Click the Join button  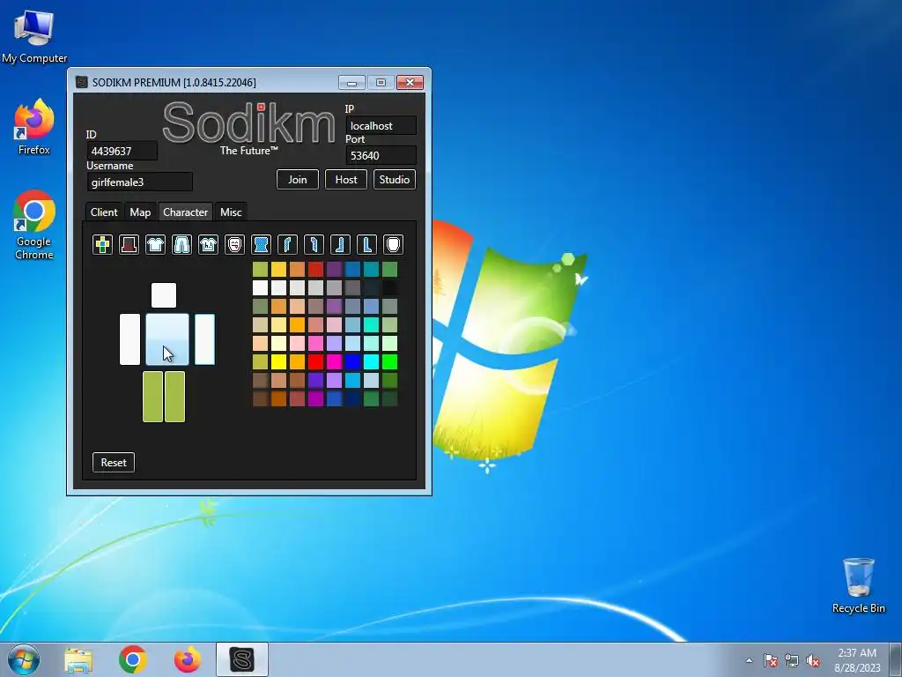(x=298, y=180)
